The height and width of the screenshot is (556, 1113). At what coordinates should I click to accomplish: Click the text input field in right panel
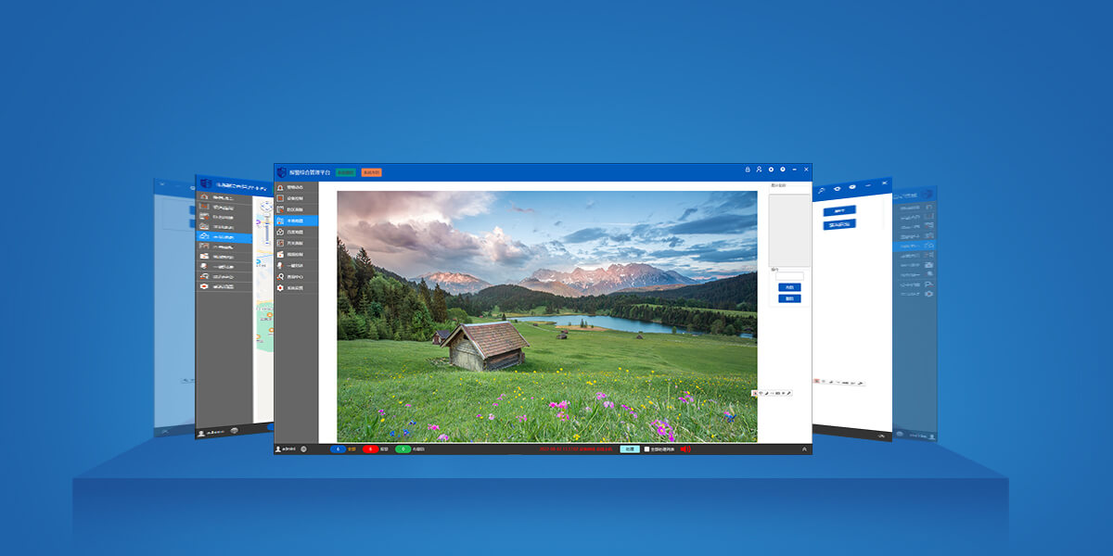pos(789,276)
